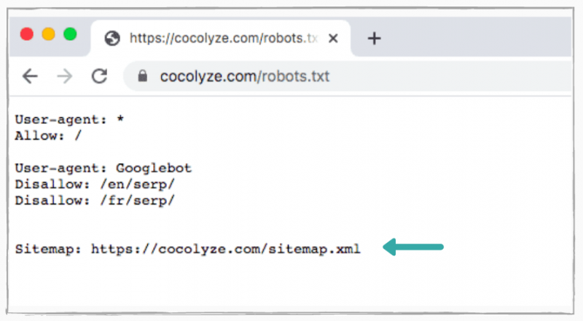Click the "Disallow: /en/serp/" line
Screen dimensions: 583x321
pos(95,184)
